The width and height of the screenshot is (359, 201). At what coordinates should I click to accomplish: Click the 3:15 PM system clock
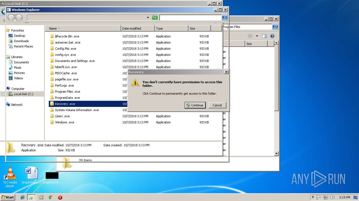pyautogui.click(x=344, y=197)
